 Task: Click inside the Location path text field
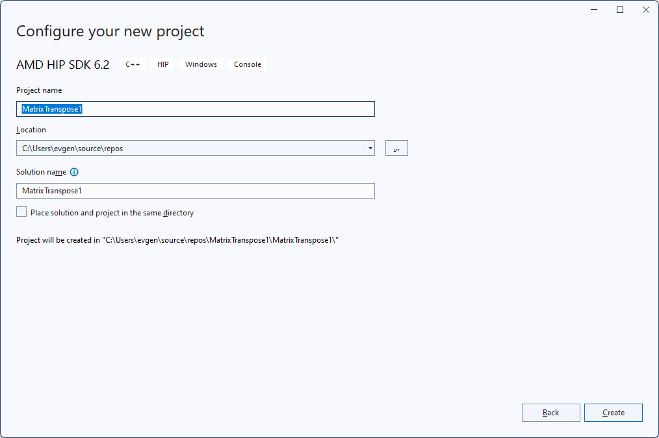[x=188, y=149]
